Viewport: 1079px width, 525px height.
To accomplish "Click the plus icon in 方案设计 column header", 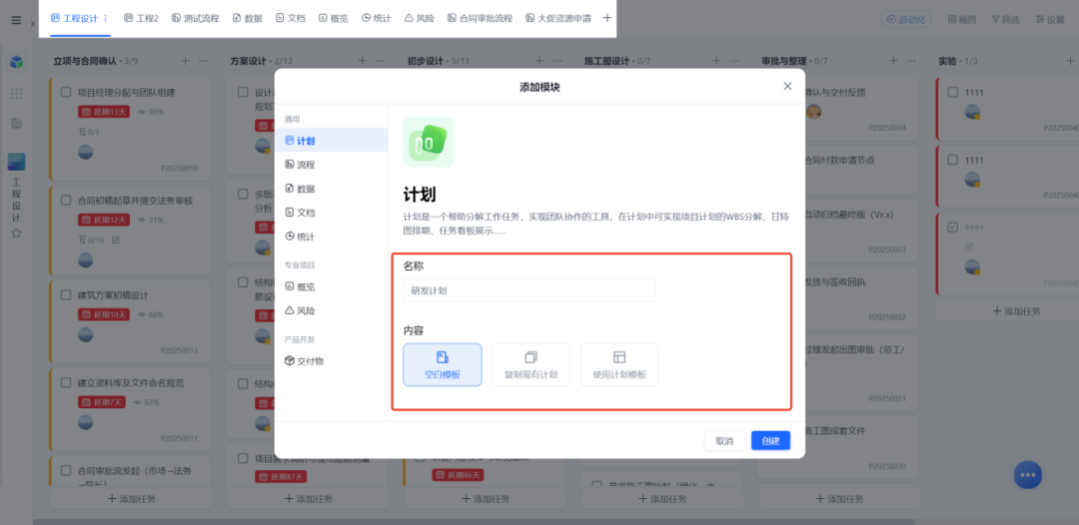I will tap(363, 61).
